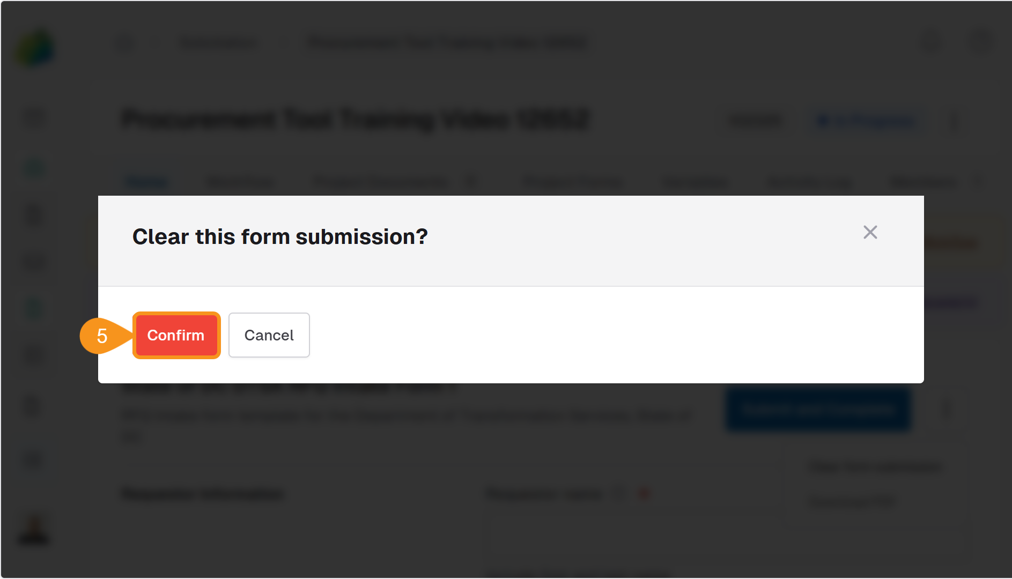Click the sidebar collapse icon beside the breadcrumb
This screenshot has height=579, width=1012.
[x=125, y=43]
